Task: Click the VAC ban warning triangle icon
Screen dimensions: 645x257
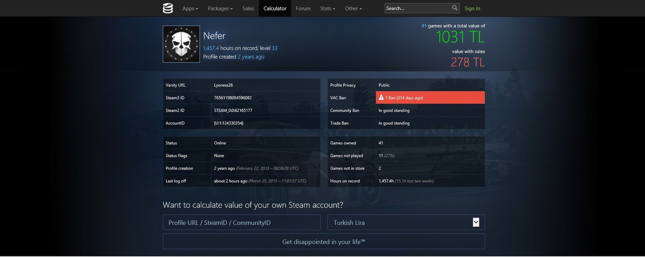Action: pyautogui.click(x=381, y=98)
